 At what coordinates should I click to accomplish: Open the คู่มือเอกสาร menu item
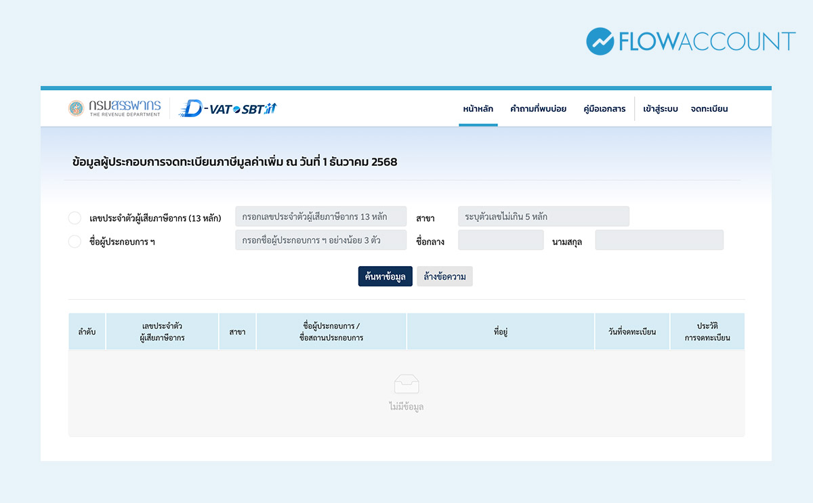point(606,108)
